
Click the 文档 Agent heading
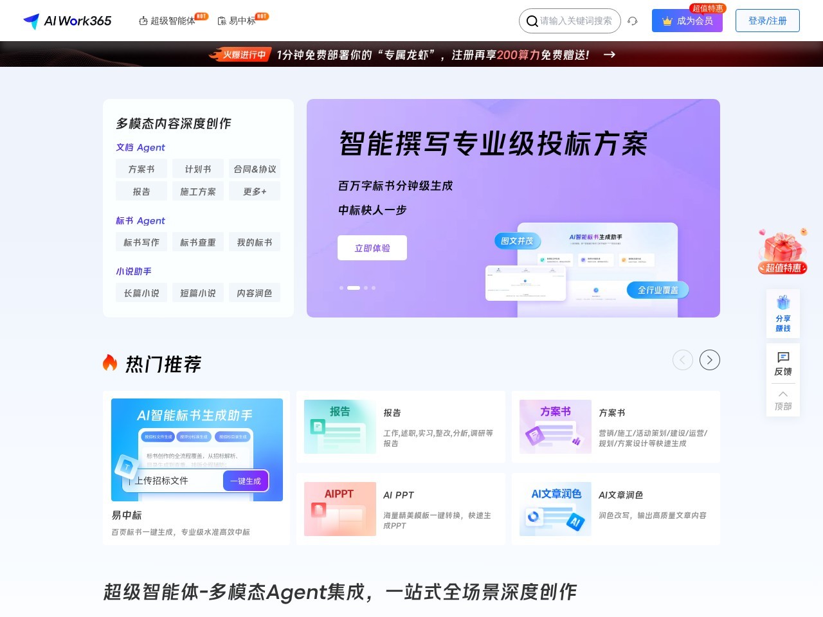point(140,147)
